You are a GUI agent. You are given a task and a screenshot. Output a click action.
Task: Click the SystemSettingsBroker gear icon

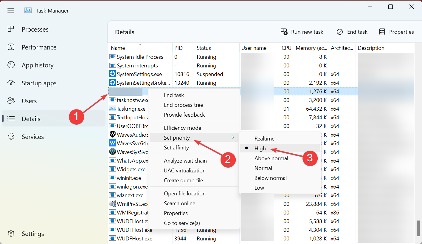click(x=113, y=83)
